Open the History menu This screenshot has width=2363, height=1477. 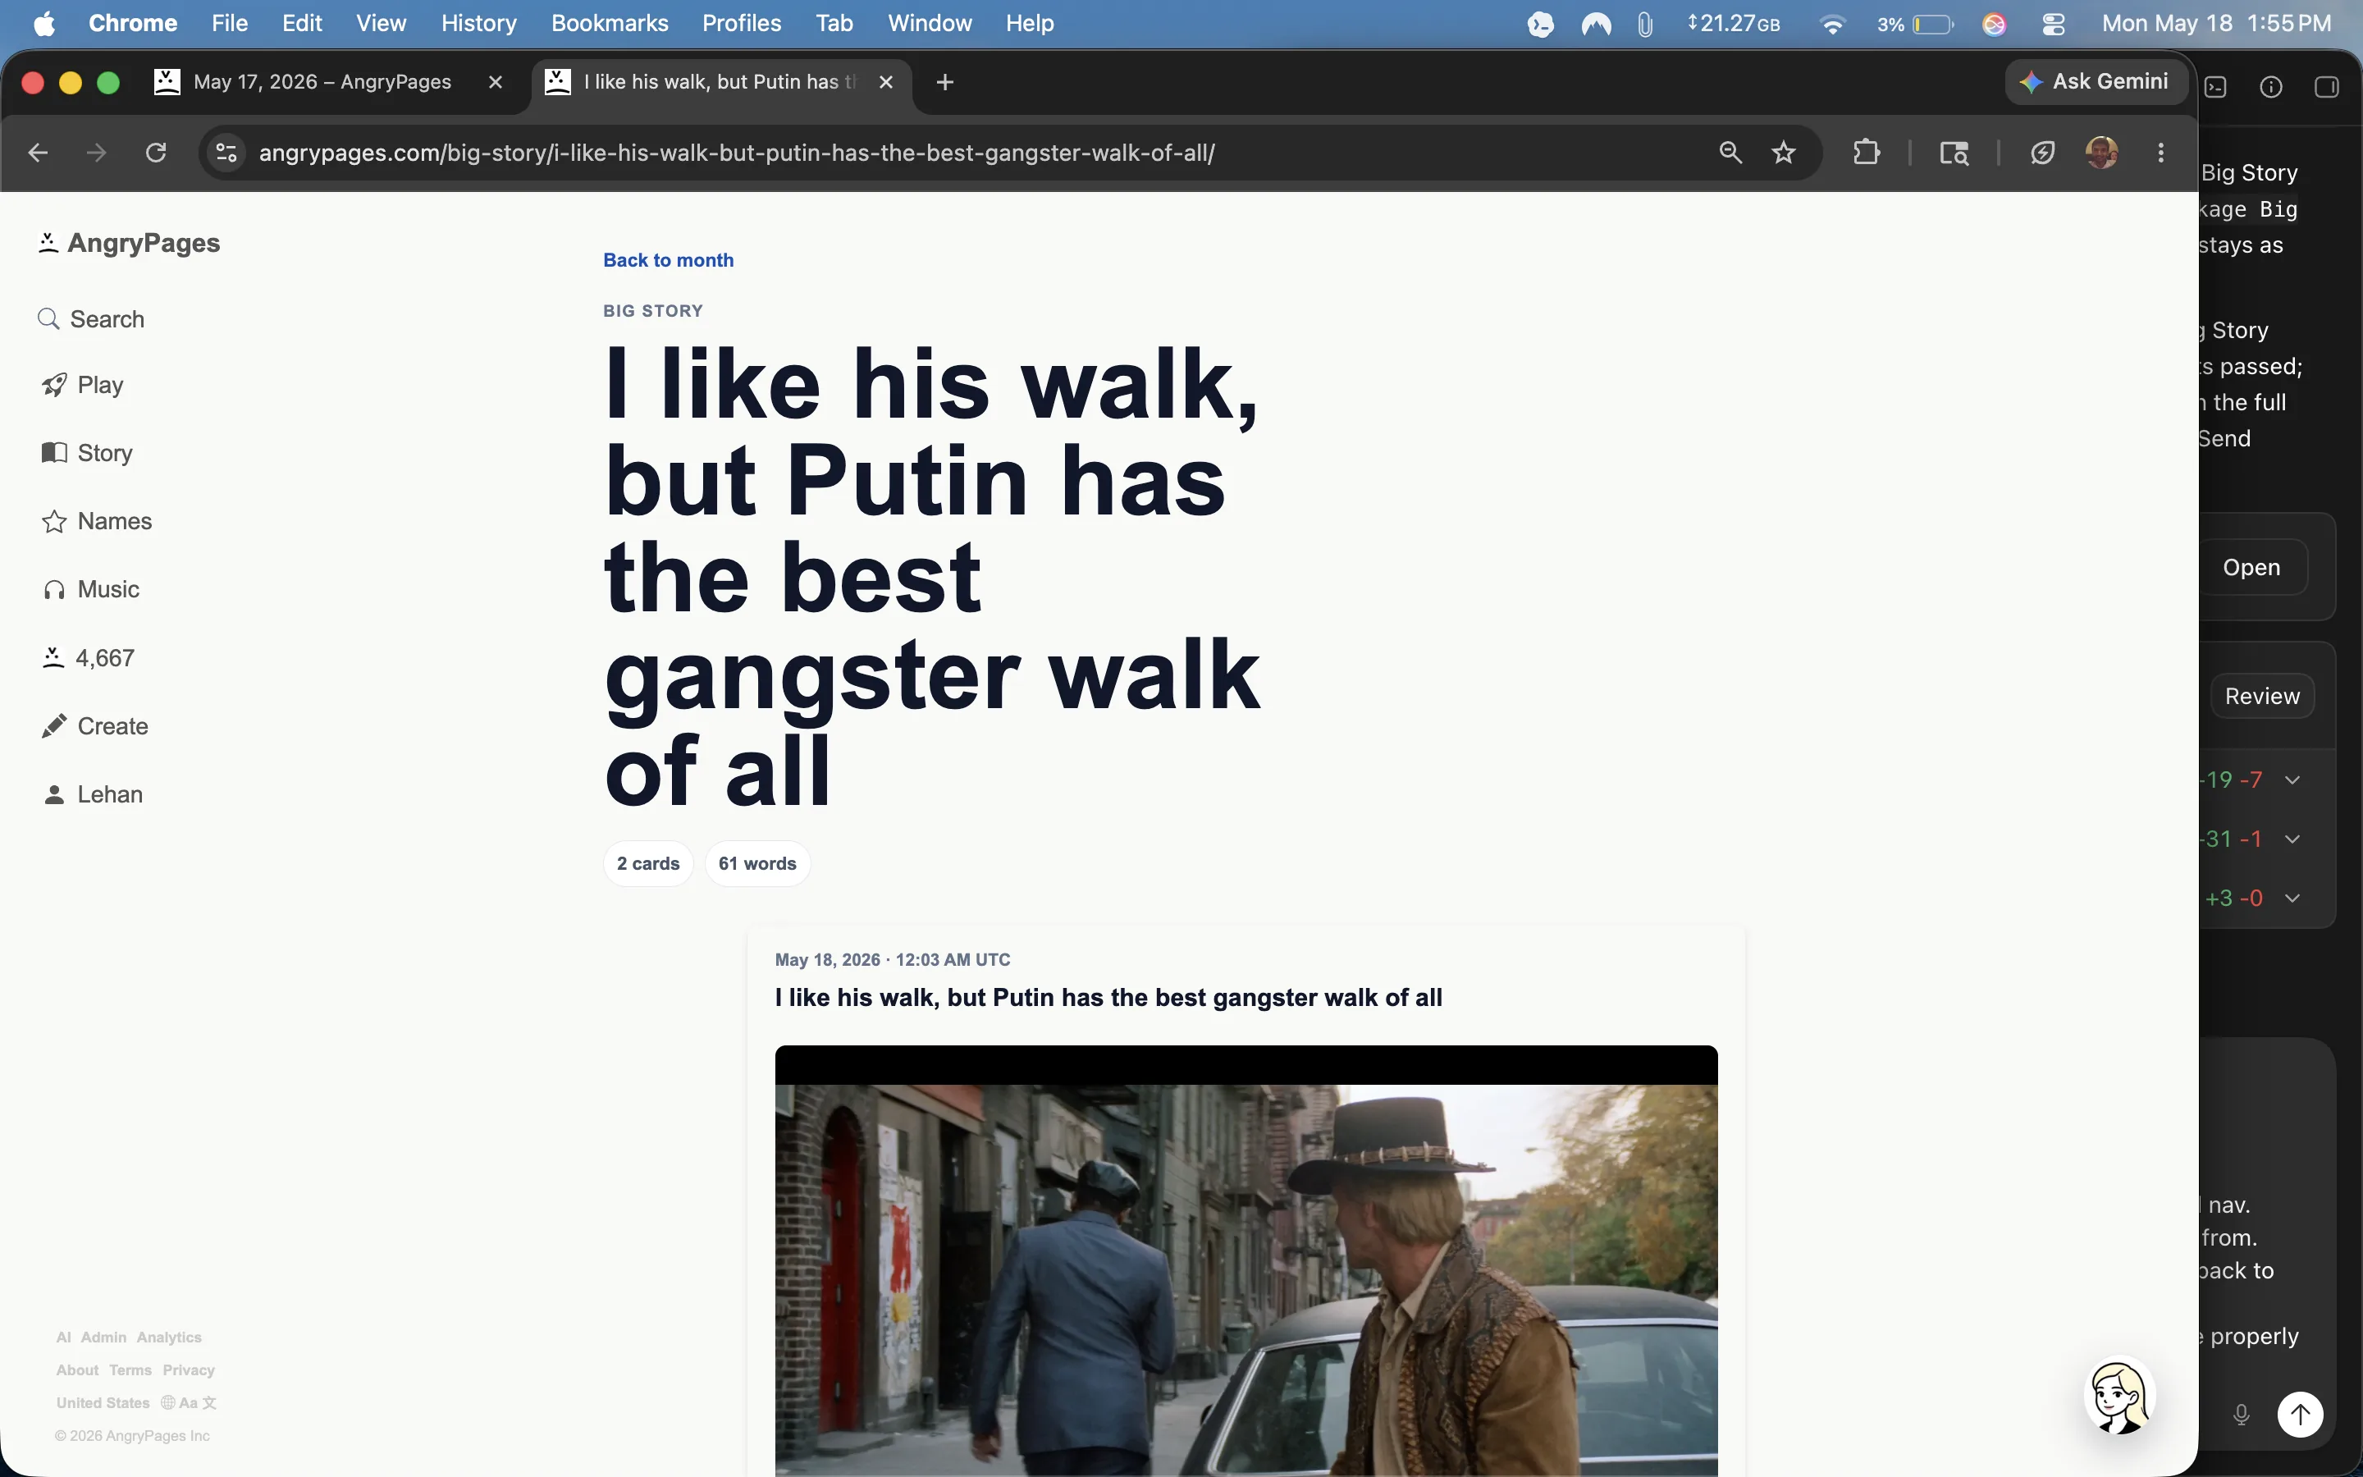coord(478,24)
